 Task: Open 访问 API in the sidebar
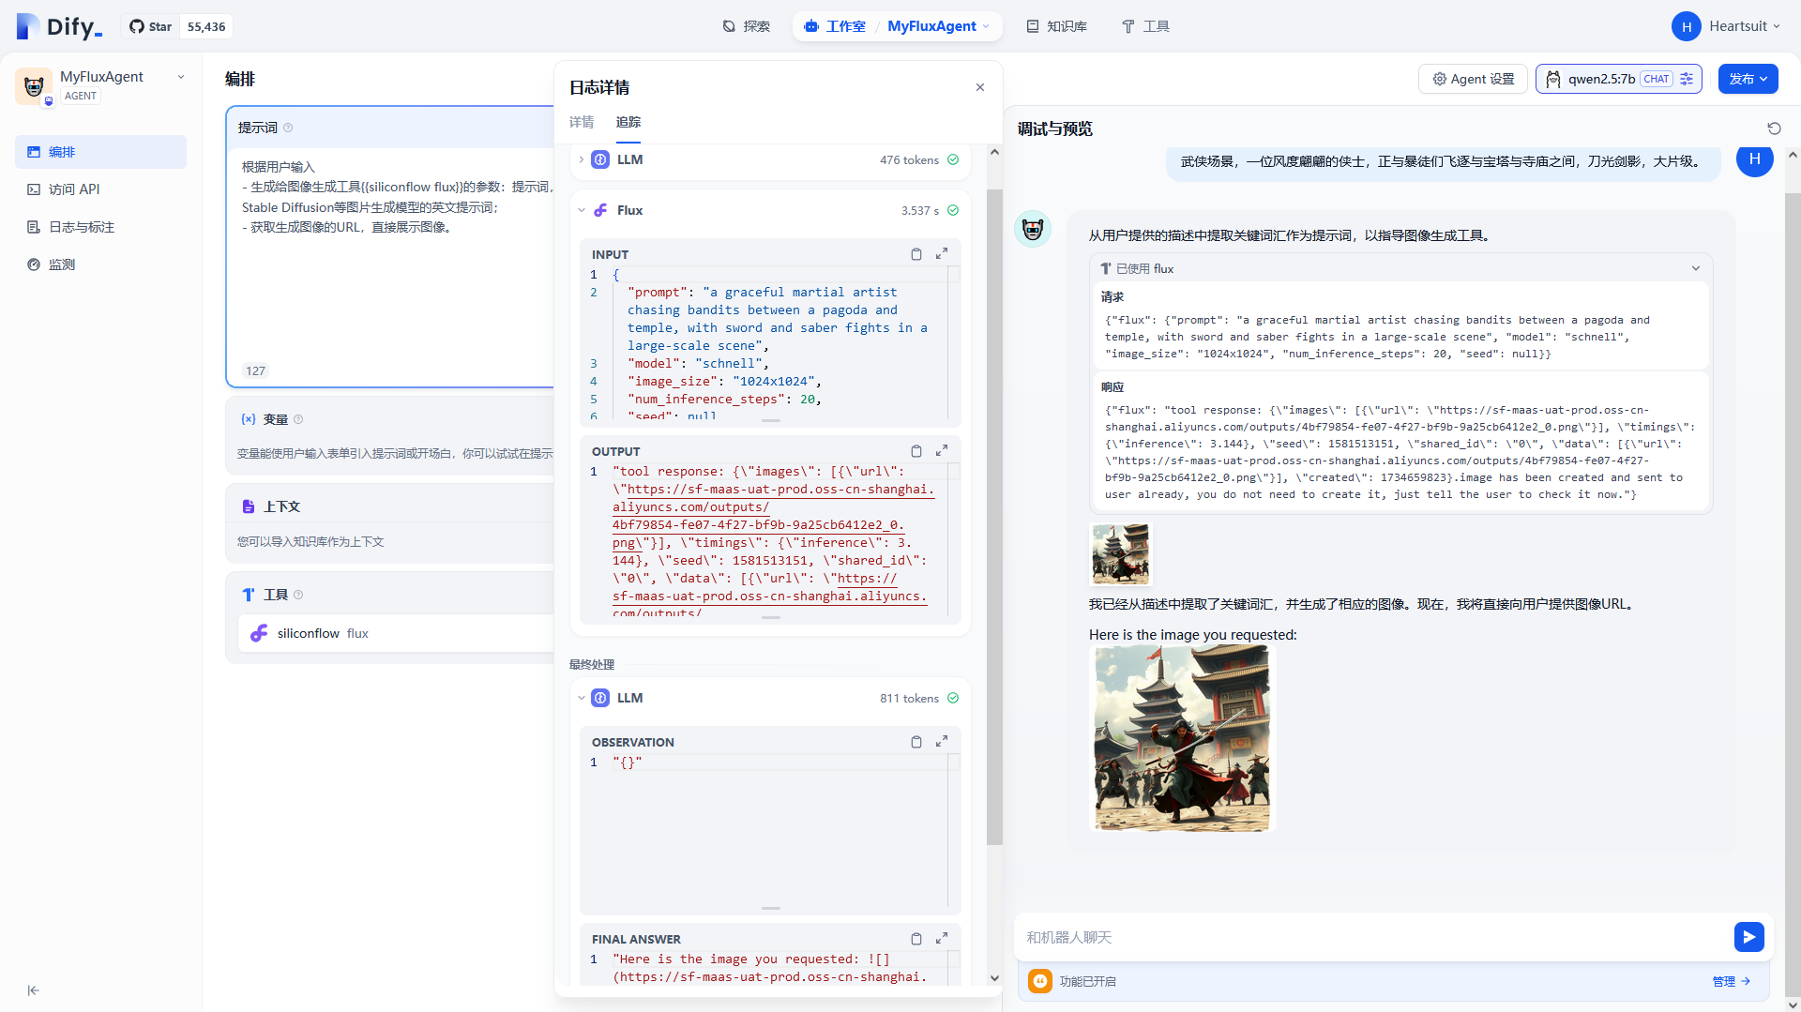[x=100, y=189]
